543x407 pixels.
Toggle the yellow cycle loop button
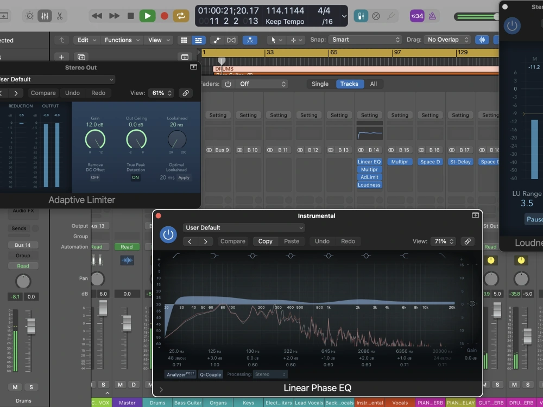coord(181,16)
